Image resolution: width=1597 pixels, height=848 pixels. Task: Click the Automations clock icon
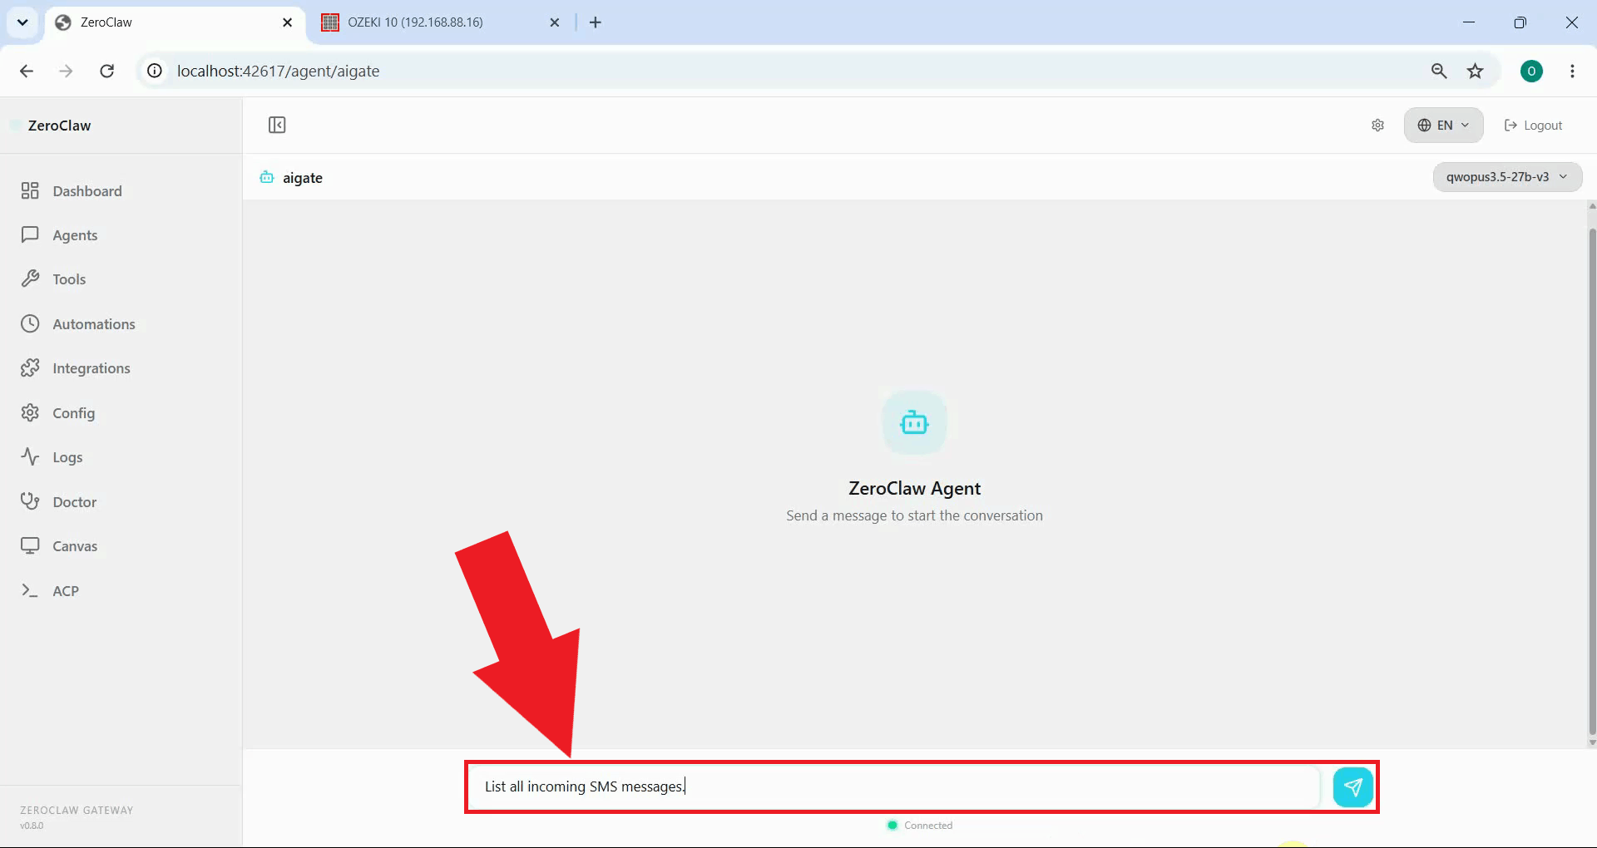pos(30,324)
